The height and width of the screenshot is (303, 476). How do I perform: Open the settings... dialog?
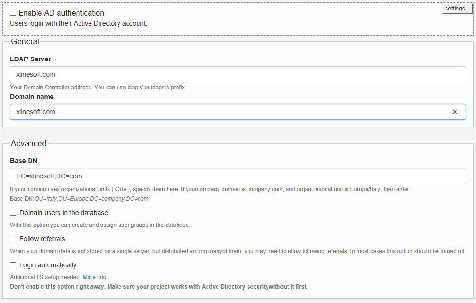click(x=456, y=8)
